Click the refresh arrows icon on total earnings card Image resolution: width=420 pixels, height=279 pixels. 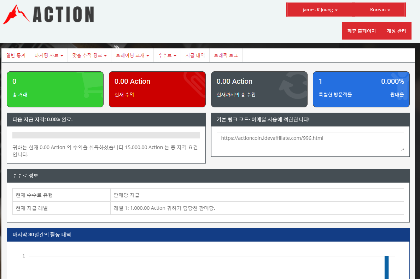click(x=293, y=85)
